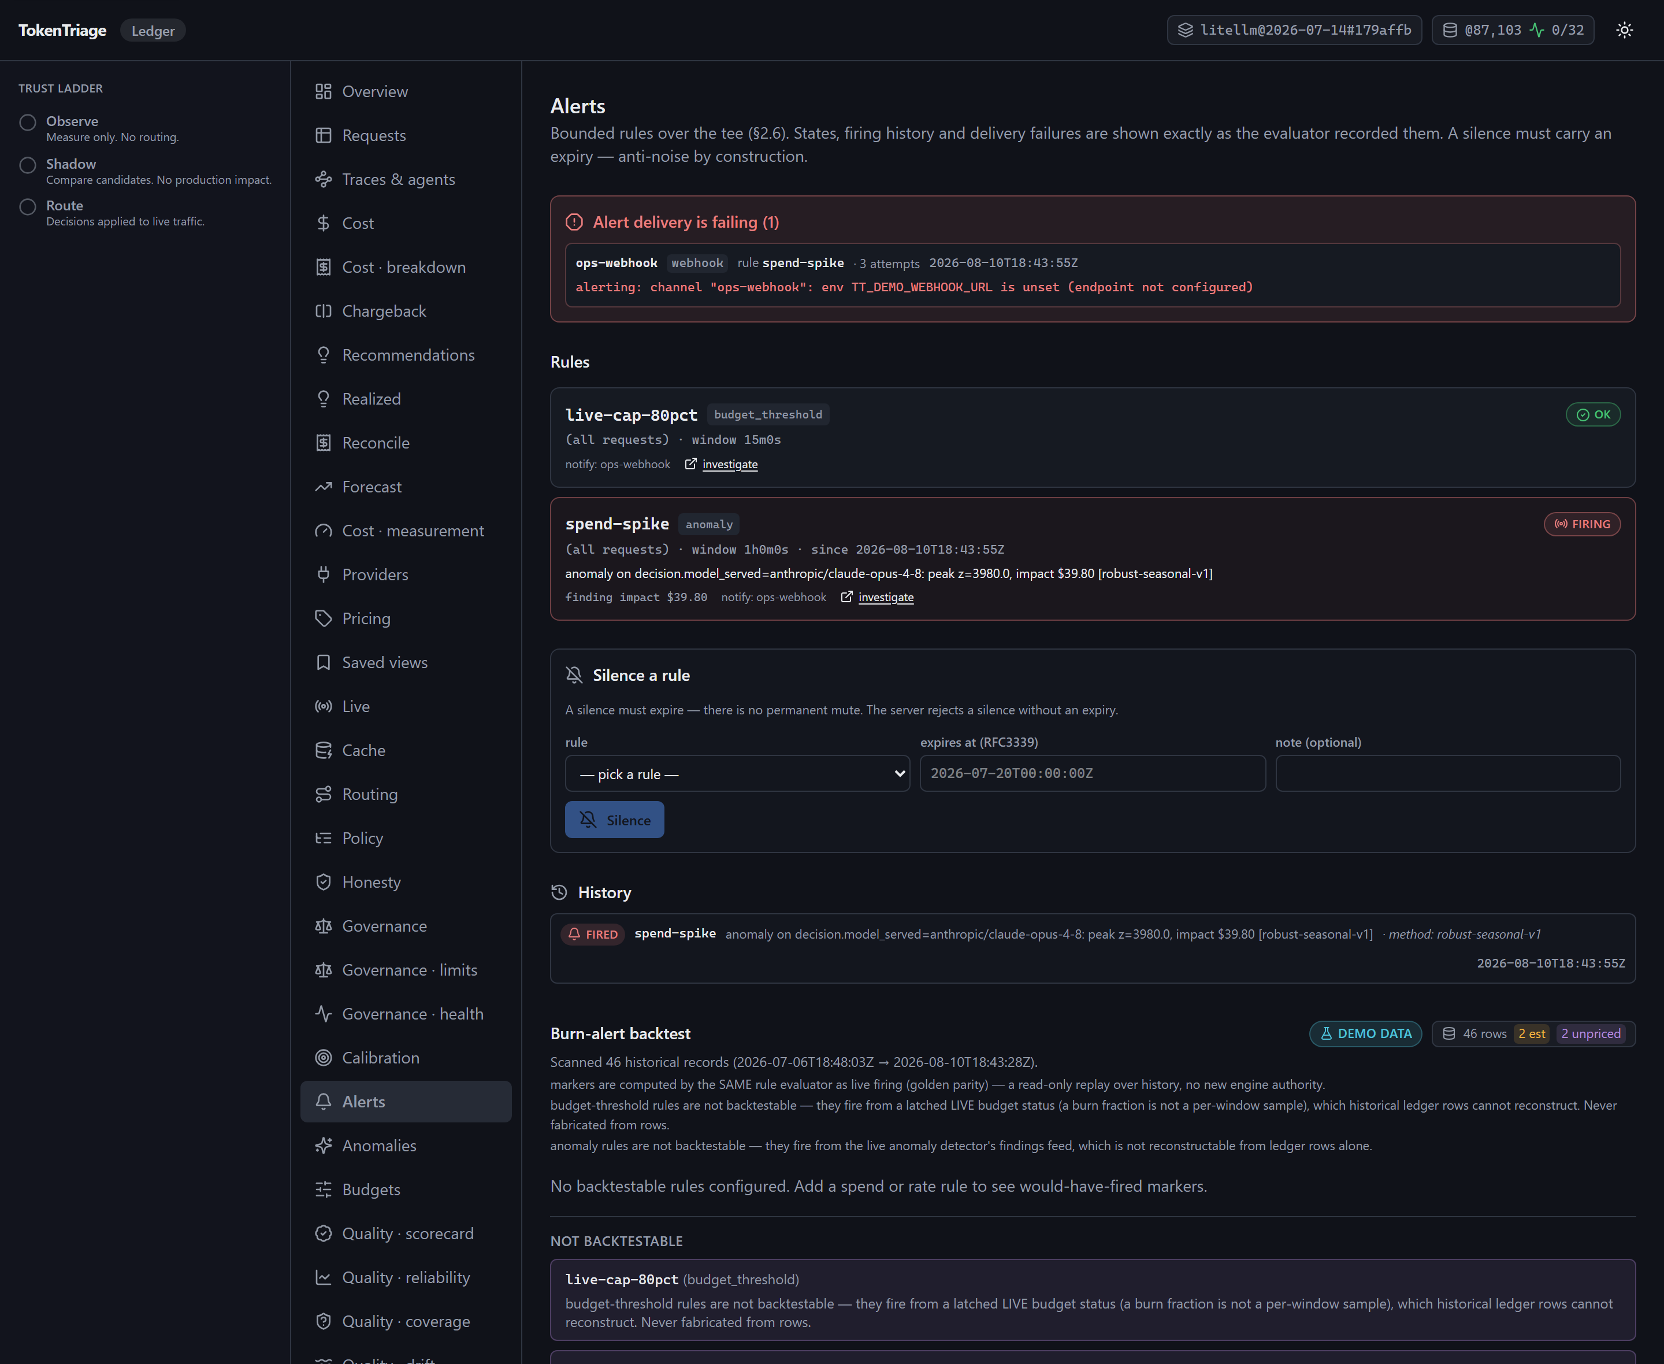This screenshot has height=1364, width=1664.
Task: Click the receipt icon beside Cost · breakdown
Action: [x=323, y=267]
